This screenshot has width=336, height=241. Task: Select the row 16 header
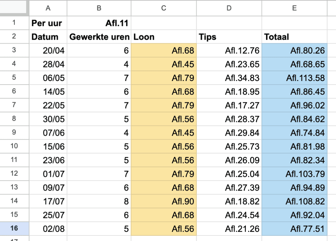point(14,229)
